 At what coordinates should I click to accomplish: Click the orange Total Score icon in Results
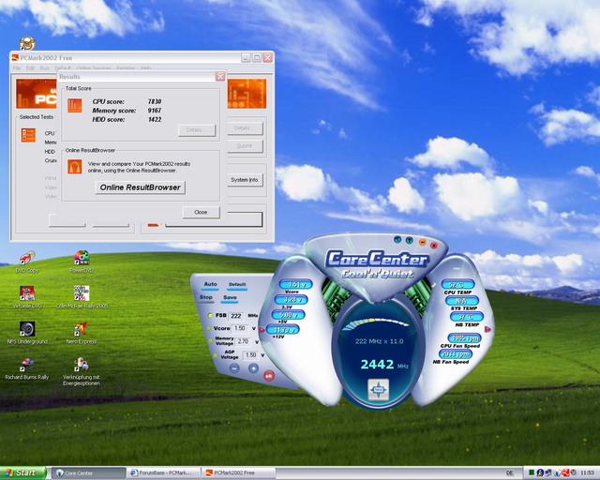(x=75, y=105)
